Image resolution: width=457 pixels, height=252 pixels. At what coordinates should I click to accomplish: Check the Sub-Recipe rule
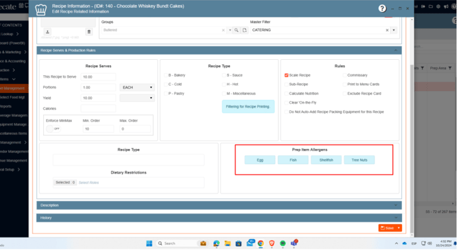pyautogui.click(x=286, y=84)
